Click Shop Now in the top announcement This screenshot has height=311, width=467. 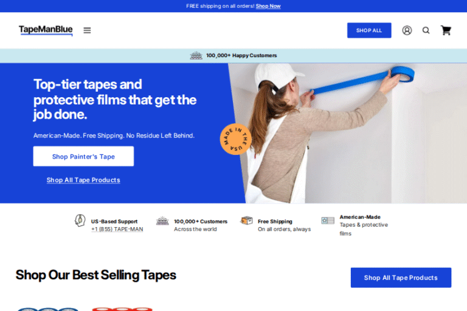(x=268, y=6)
